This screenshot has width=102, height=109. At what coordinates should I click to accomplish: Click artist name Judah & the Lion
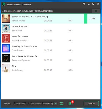point(19,41)
